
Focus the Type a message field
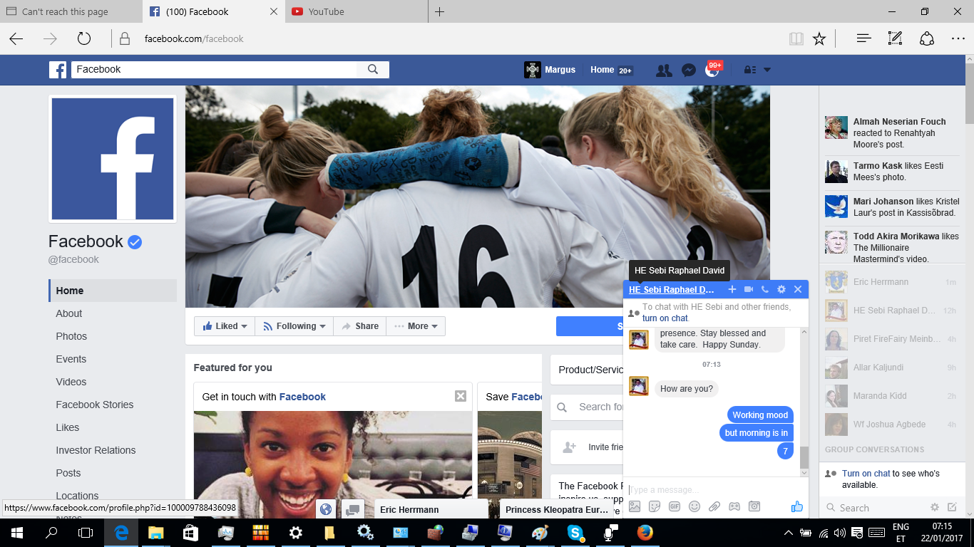pos(716,489)
